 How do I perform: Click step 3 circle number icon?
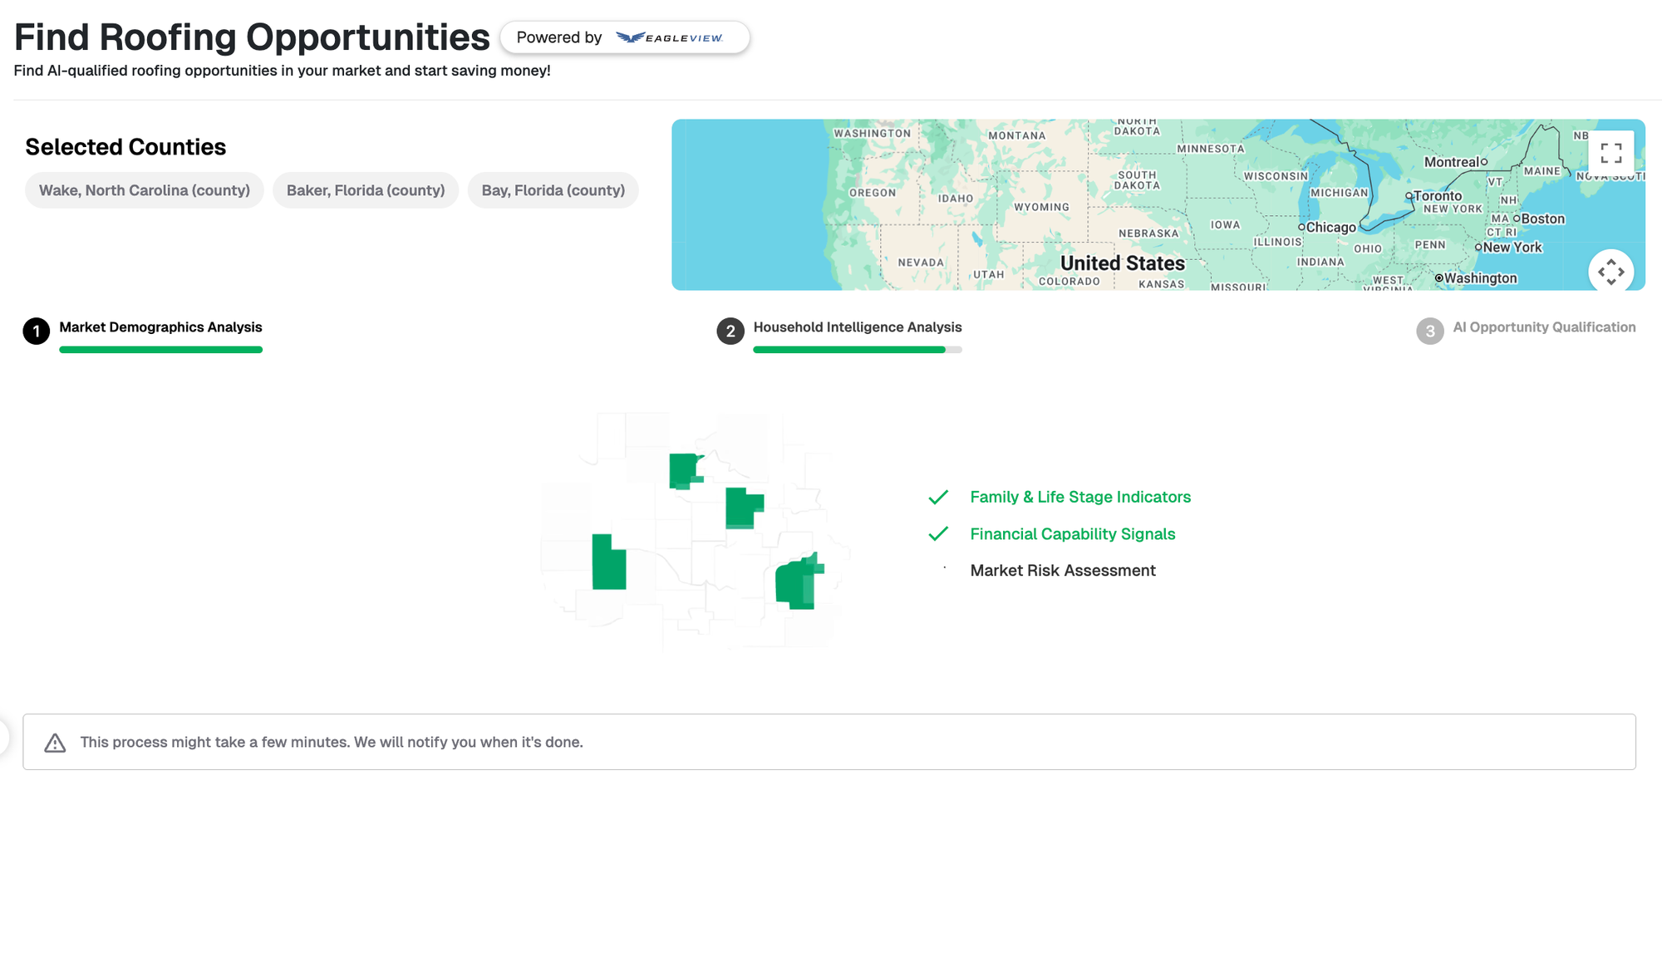(1429, 331)
